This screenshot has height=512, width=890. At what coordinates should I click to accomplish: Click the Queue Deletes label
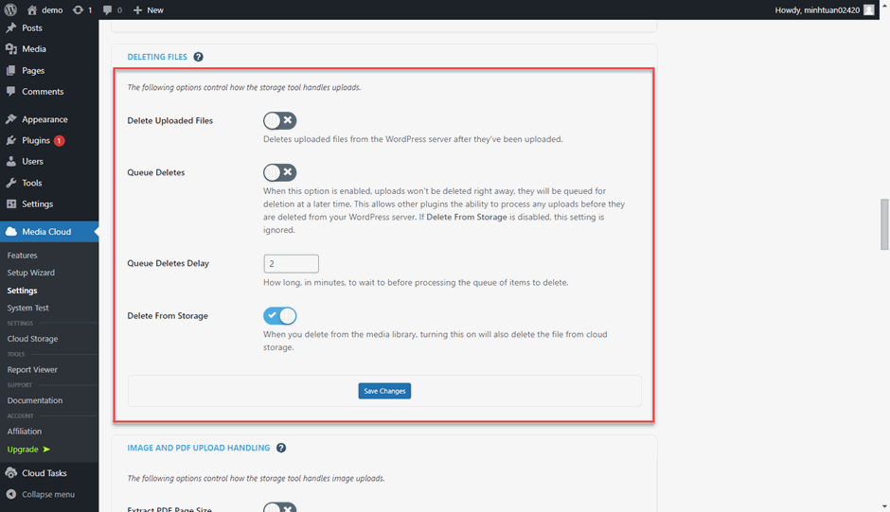[156, 172]
